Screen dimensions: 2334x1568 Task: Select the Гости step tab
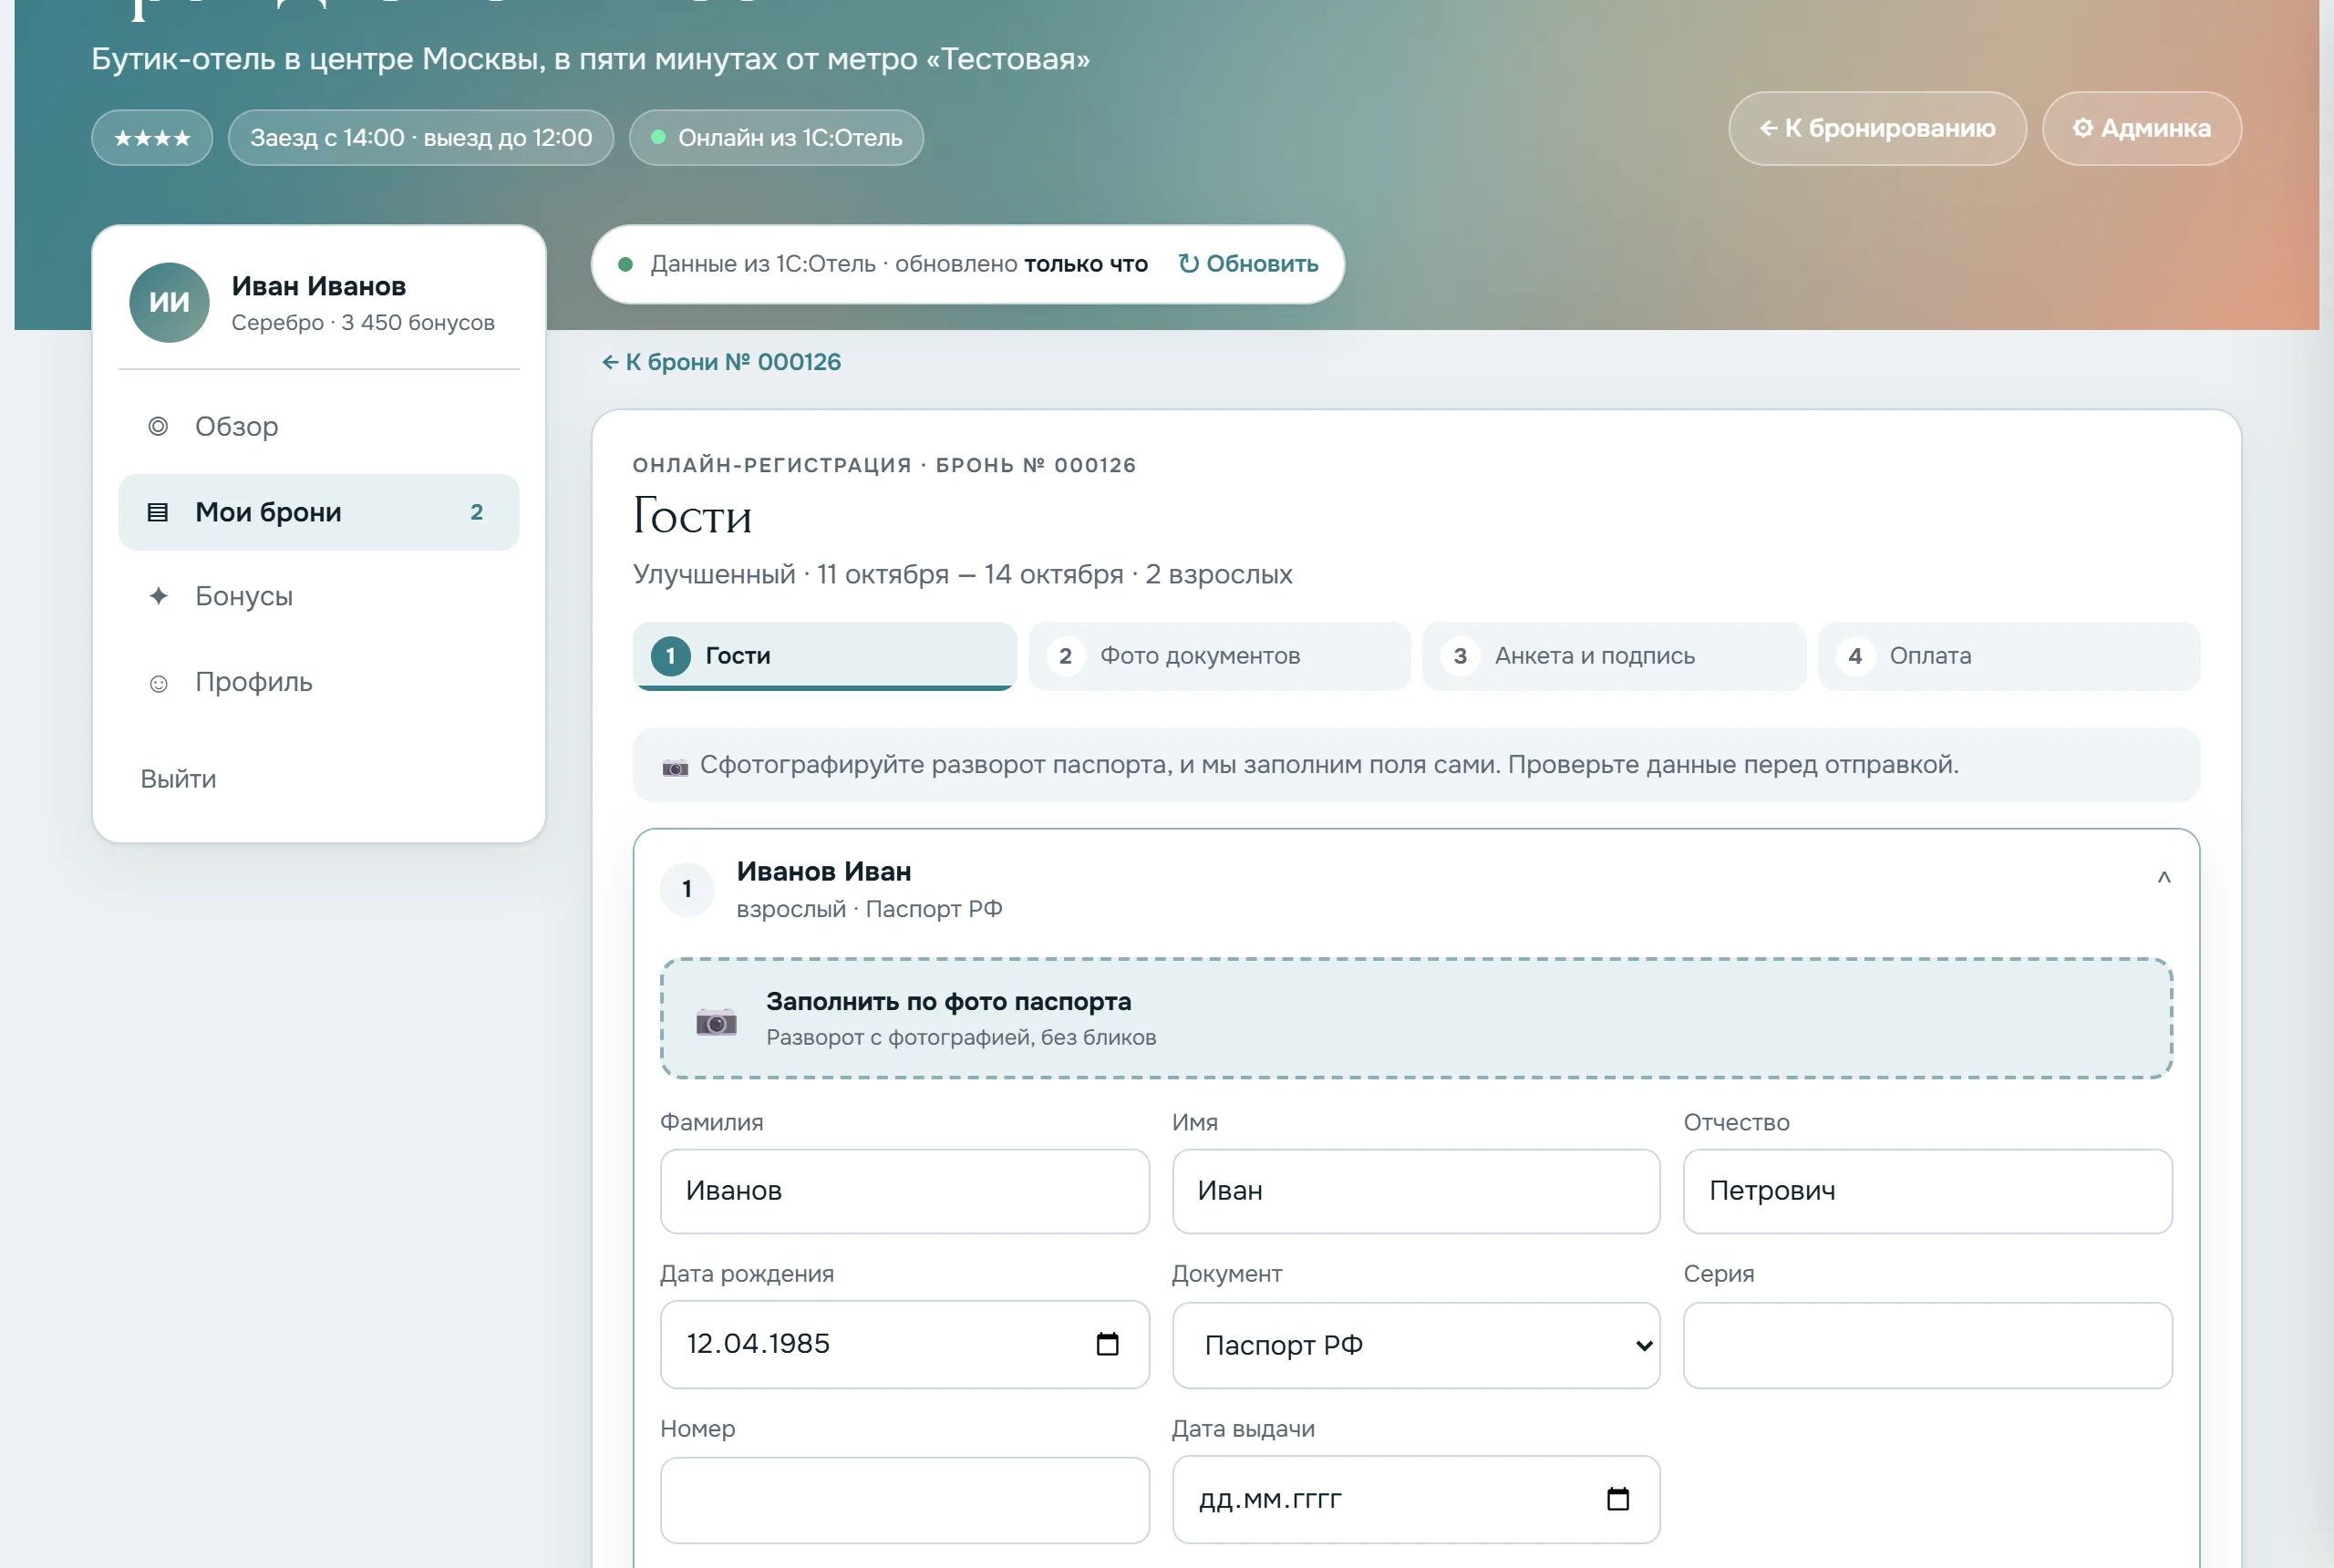tap(825, 656)
